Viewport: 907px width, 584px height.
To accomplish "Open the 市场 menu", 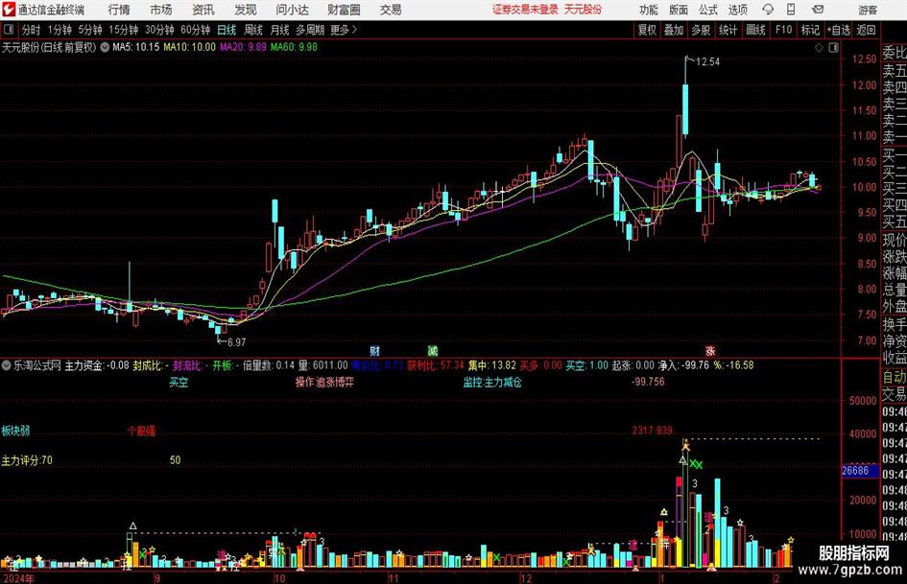I will coord(161,10).
